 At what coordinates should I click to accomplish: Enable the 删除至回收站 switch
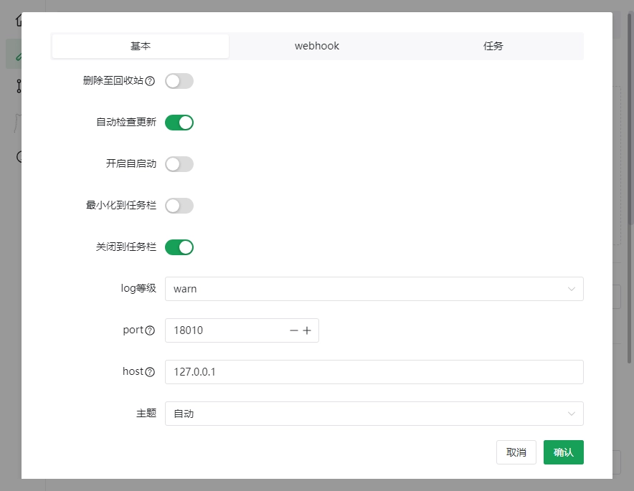click(179, 81)
